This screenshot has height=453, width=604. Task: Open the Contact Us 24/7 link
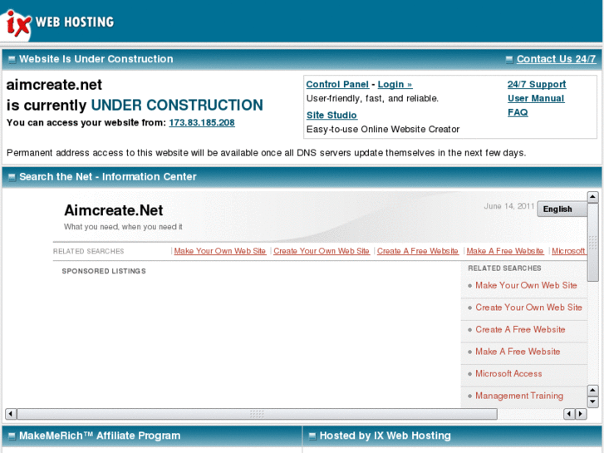pos(556,59)
